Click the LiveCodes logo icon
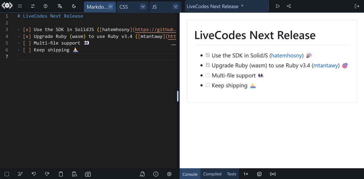Viewport: 364px width, 179px height. (8, 6)
